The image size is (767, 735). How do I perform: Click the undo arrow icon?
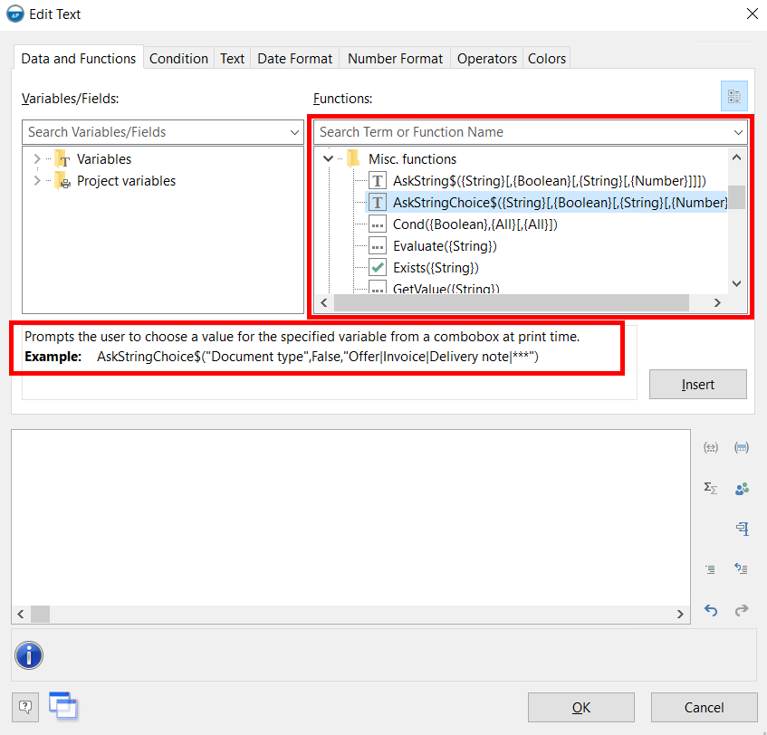click(x=711, y=610)
